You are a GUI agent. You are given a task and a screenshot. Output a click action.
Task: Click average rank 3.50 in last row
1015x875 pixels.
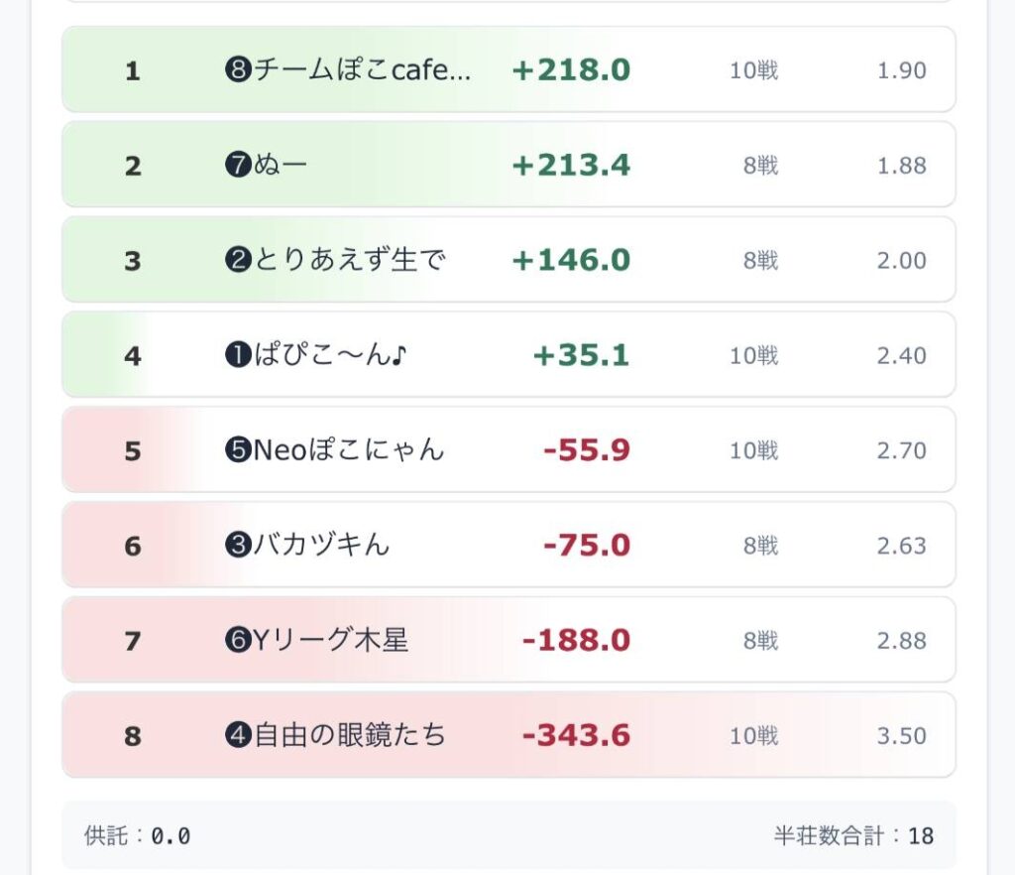(x=901, y=736)
